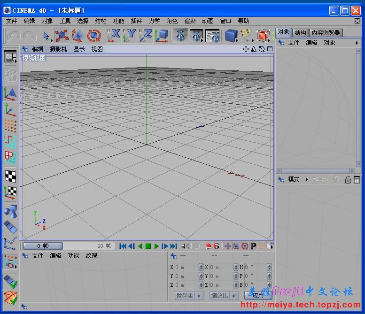Click the viewport rotate camera icon
365x314 pixels.
(x=262, y=49)
